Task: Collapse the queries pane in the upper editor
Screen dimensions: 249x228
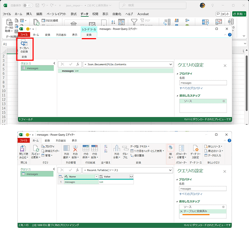Action: 54,63
